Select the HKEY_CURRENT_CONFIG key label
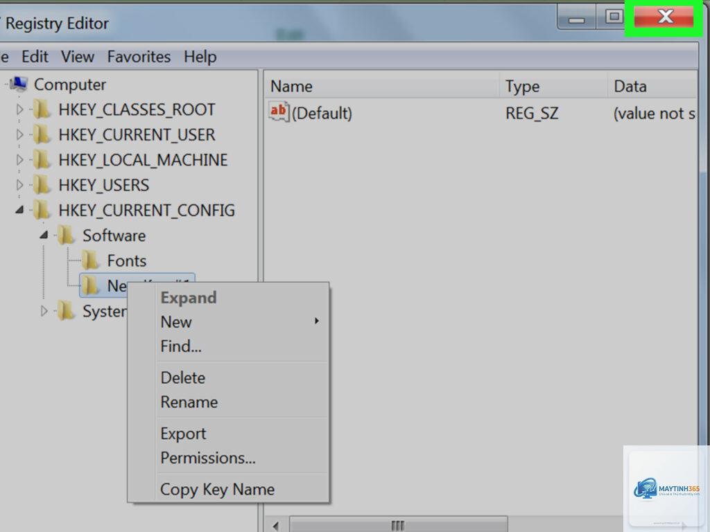This screenshot has width=710, height=532. coord(147,211)
